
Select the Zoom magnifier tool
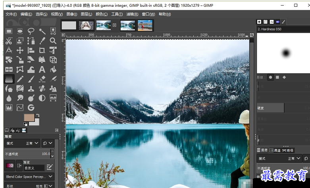[53, 41]
